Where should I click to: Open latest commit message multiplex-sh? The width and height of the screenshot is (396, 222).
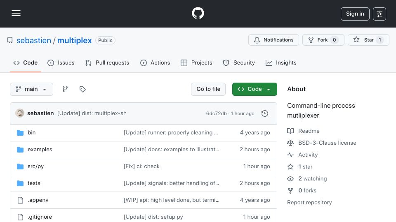92,113
